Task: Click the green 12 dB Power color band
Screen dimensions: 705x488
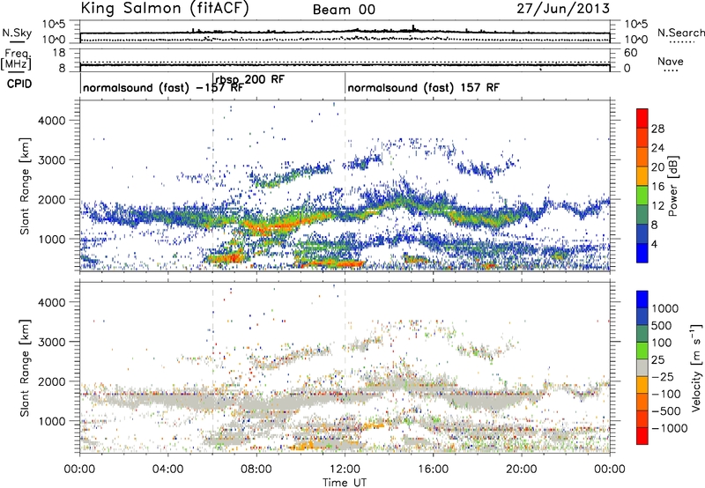Action: tap(642, 195)
